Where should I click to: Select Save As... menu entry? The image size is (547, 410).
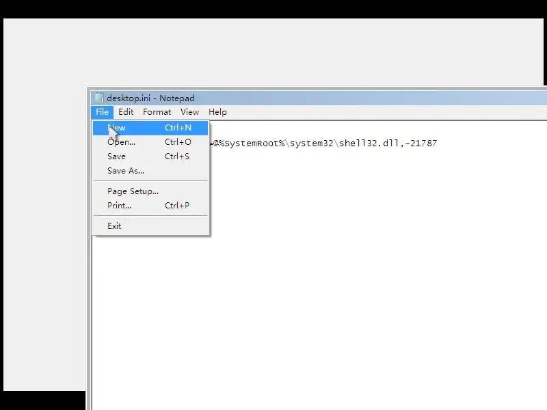click(x=150, y=171)
